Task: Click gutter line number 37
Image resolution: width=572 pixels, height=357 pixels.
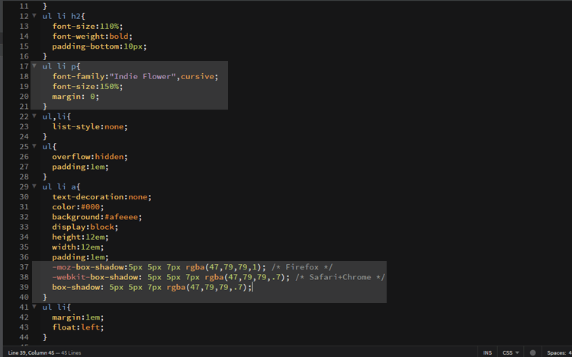Action: pyautogui.click(x=24, y=267)
